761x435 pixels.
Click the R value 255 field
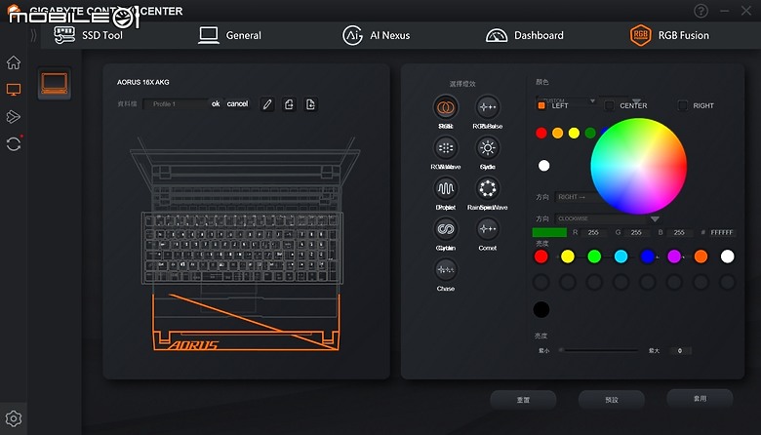click(593, 233)
